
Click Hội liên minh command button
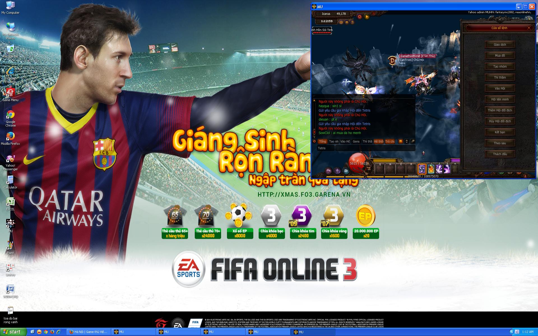tap(500, 99)
